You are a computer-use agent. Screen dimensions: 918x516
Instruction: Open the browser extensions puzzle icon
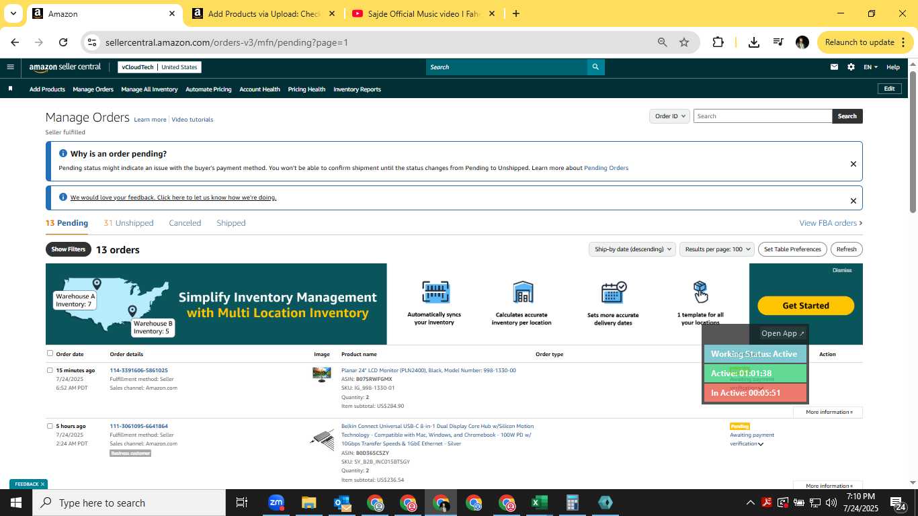pos(718,42)
